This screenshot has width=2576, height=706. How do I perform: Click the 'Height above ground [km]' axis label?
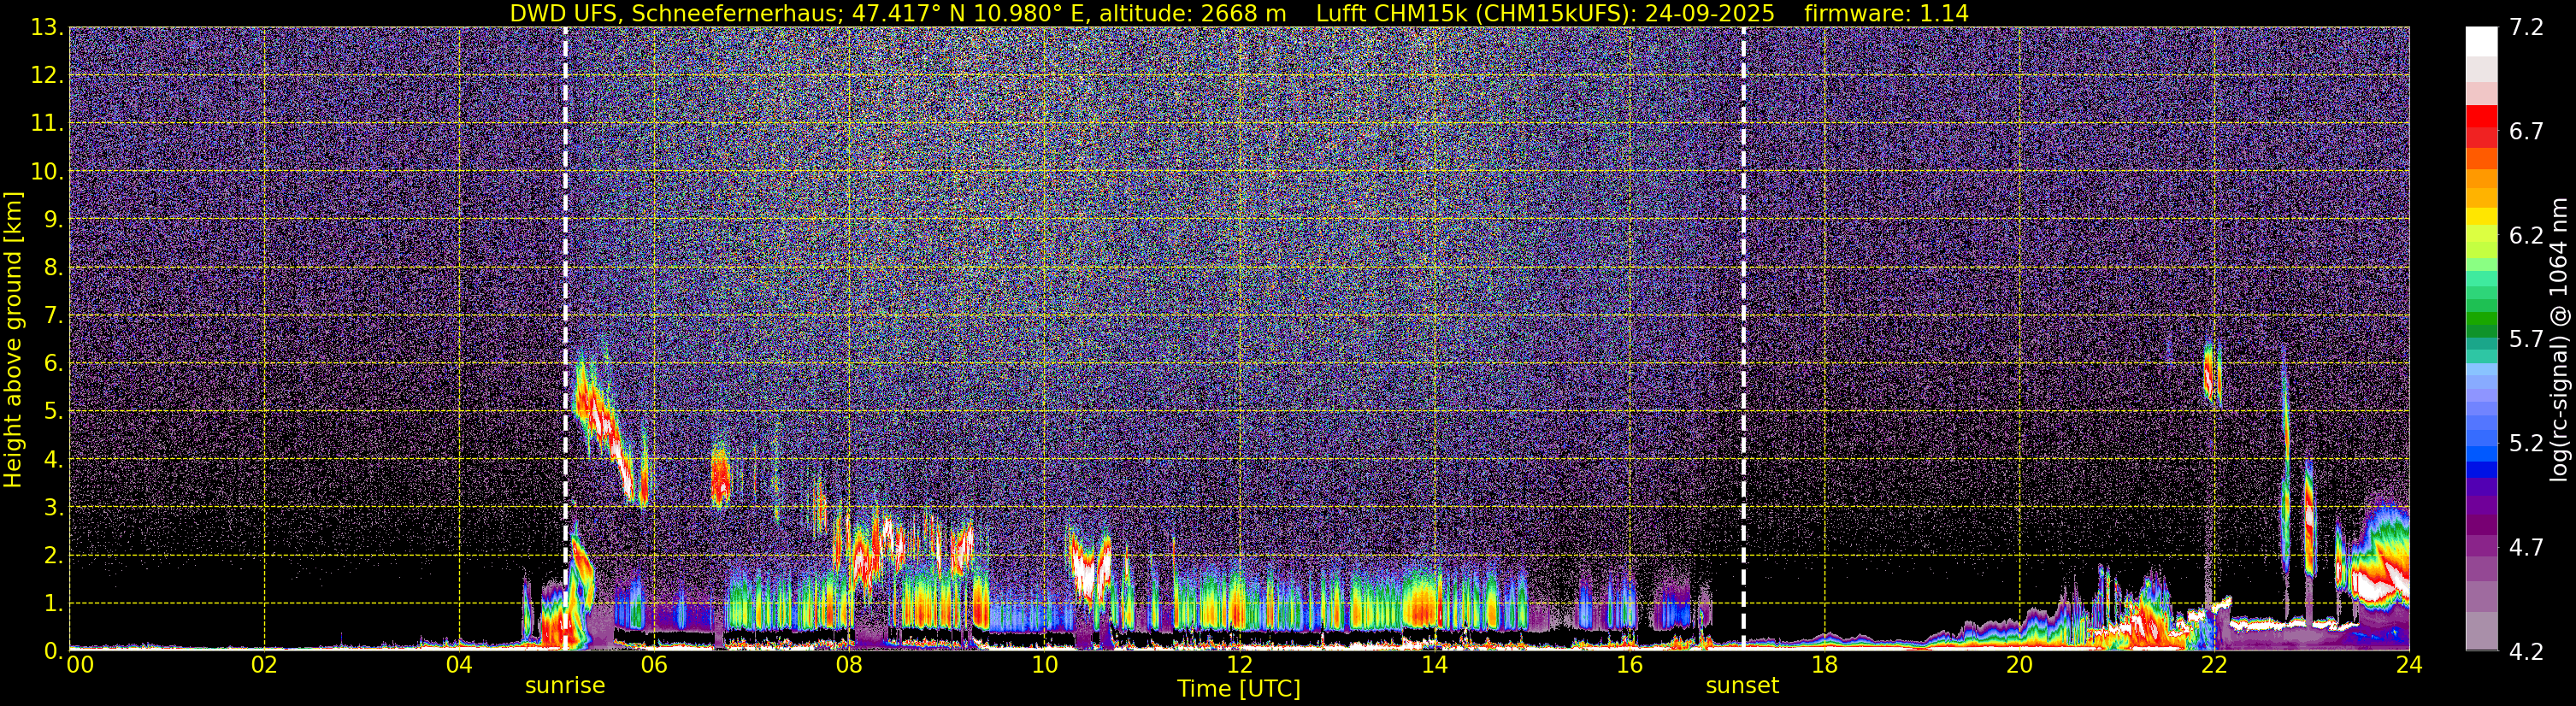pos(13,339)
